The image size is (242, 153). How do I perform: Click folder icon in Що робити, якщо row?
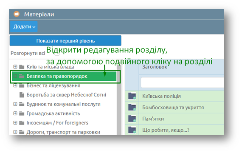click(x=132, y=130)
